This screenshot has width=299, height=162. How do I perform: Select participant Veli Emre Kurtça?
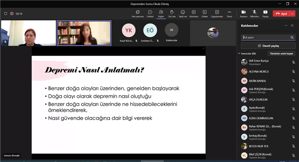point(268,62)
